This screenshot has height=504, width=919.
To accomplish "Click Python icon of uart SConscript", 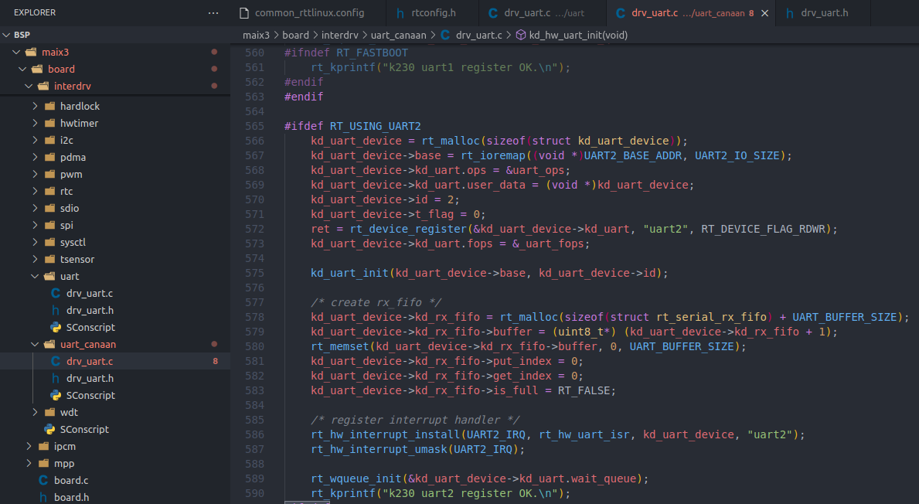I will (x=56, y=327).
